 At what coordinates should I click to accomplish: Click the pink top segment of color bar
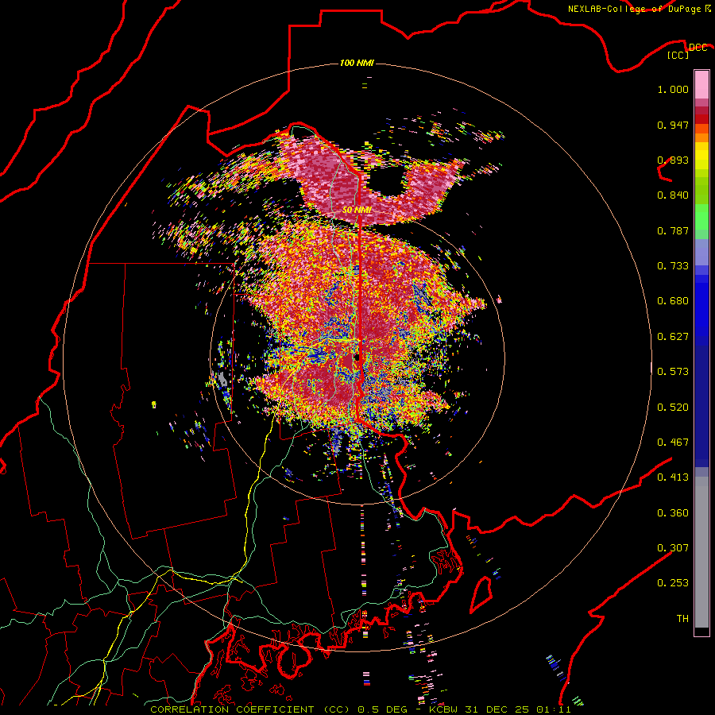tap(701, 84)
